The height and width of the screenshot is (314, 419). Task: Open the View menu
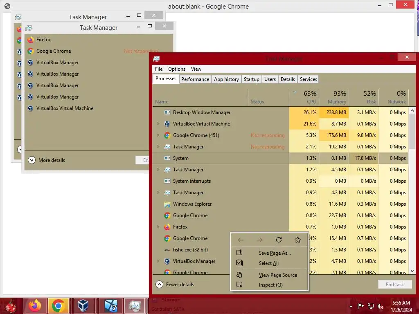[x=196, y=69]
